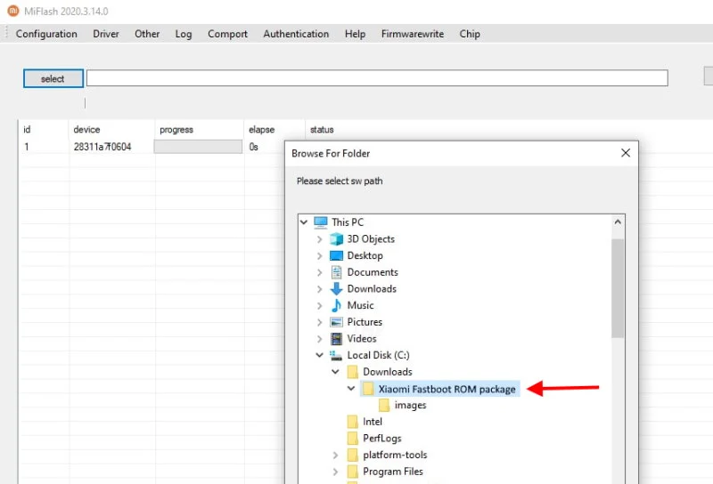Click the folder tree scrollbar thumb
The image size is (713, 484).
point(618,288)
